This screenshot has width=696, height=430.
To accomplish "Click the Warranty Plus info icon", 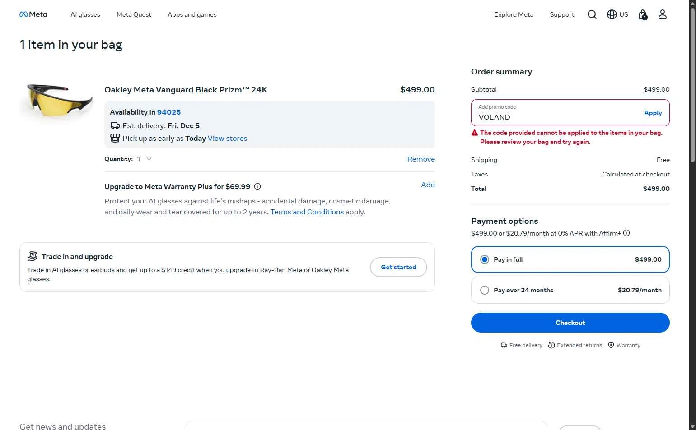I will tap(257, 186).
